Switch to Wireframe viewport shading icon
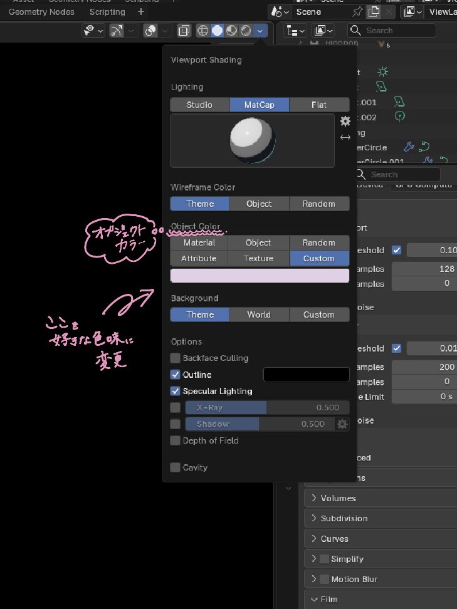 pyautogui.click(x=202, y=31)
